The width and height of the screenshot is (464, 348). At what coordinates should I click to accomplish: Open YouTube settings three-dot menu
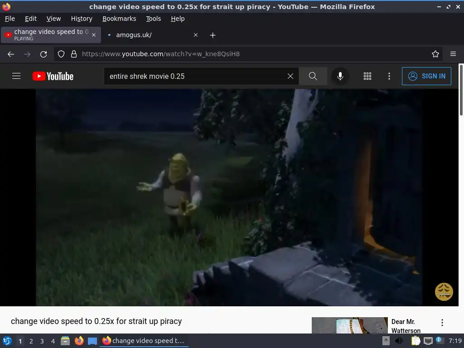pyautogui.click(x=389, y=76)
